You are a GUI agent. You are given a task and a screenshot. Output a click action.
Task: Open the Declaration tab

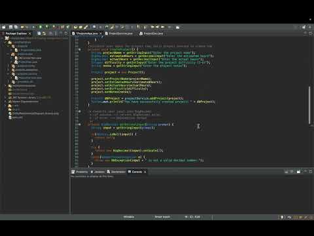click(x=116, y=172)
